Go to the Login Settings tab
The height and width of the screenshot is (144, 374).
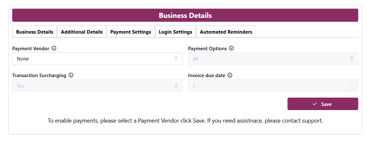[x=176, y=32]
